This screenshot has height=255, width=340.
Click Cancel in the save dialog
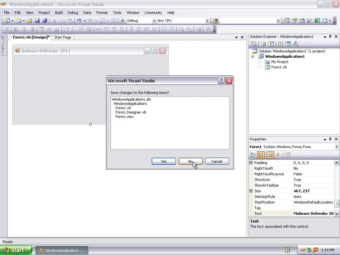point(216,161)
